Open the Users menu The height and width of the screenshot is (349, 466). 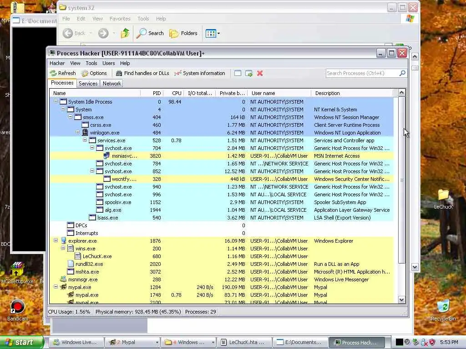tap(108, 63)
